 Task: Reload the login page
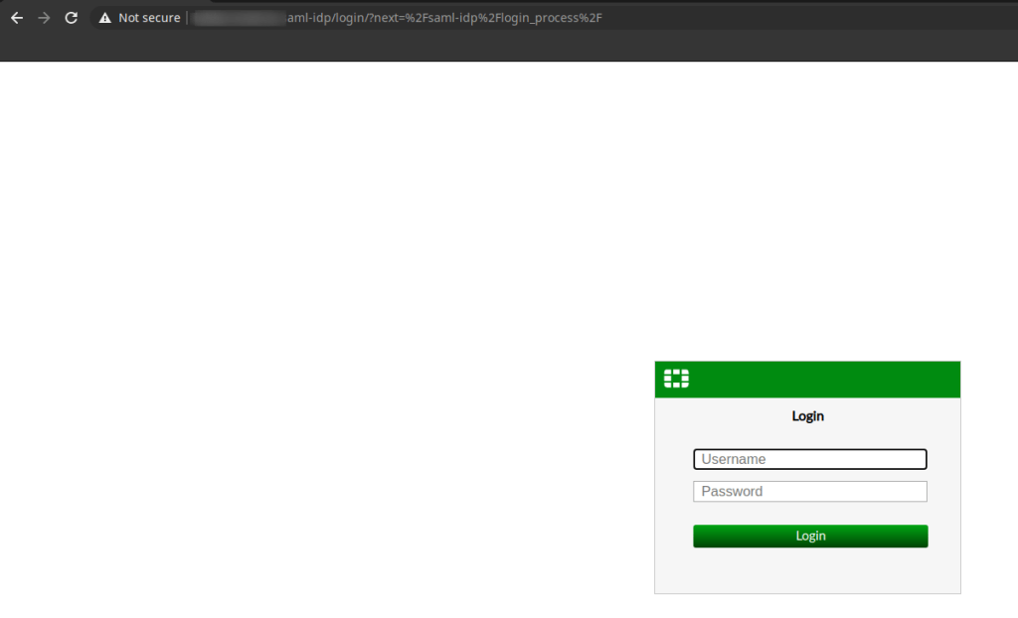pyautogui.click(x=71, y=18)
